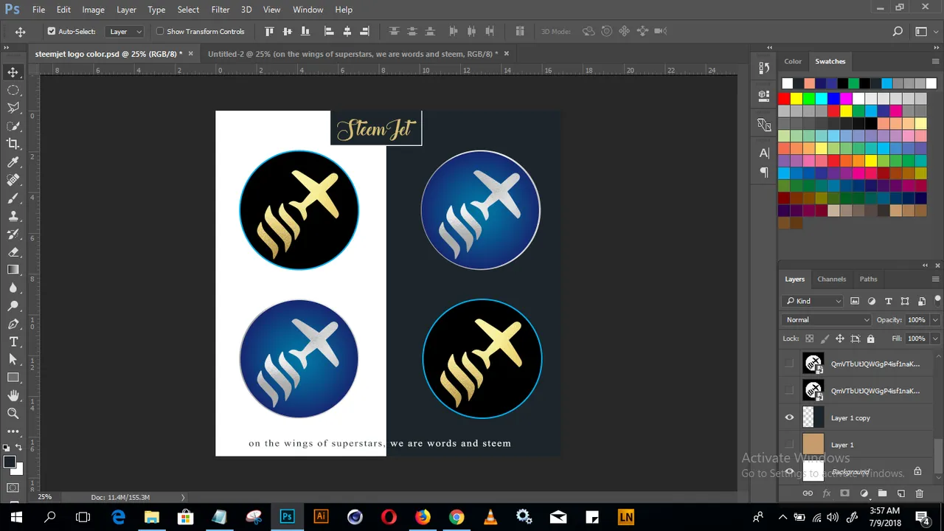Open the layer Kind filter dropdown

813,301
